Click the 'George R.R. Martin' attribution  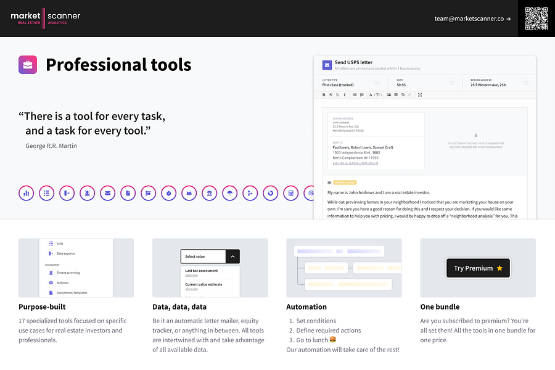pyautogui.click(x=51, y=146)
